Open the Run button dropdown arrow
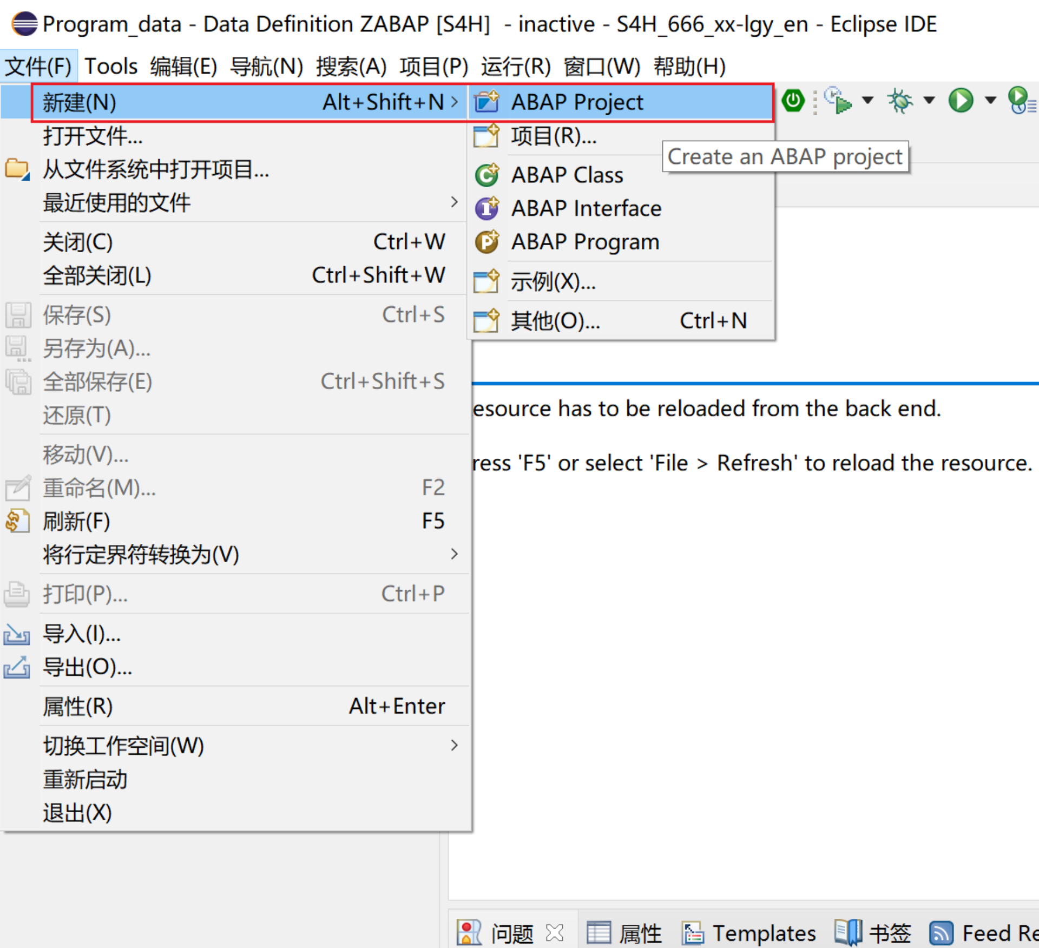Screen dimensions: 1039x948 click(990, 100)
